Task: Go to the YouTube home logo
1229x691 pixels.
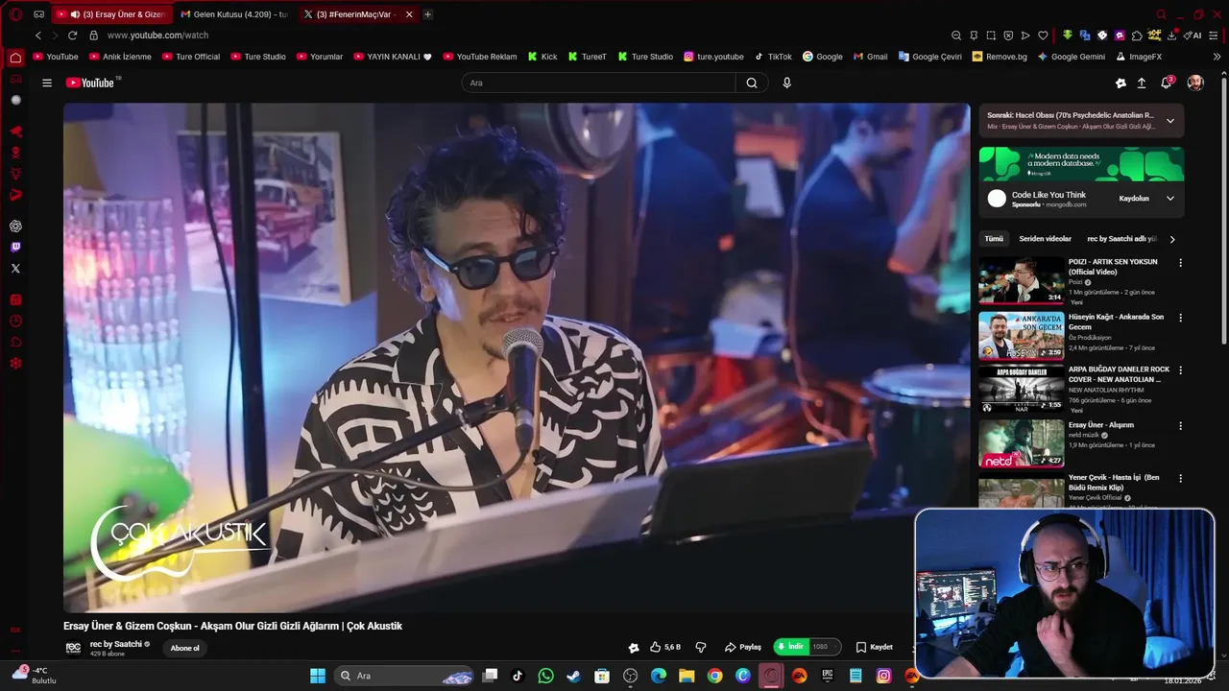Action: click(90, 83)
